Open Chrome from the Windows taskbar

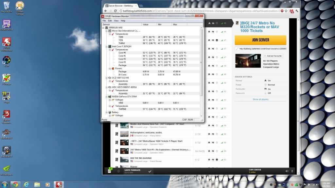15,184
